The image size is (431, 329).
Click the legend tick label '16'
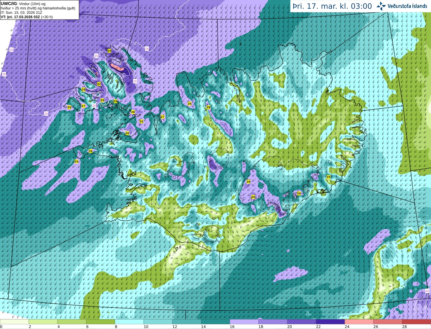[232, 326]
